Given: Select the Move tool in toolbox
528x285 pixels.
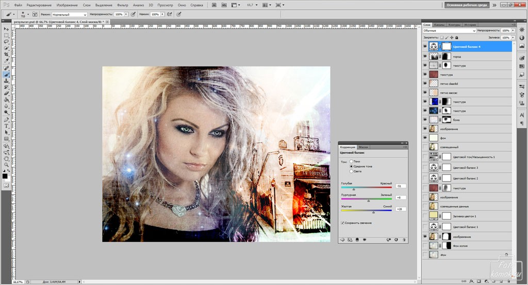Looking at the screenshot, I should pos(7,29).
